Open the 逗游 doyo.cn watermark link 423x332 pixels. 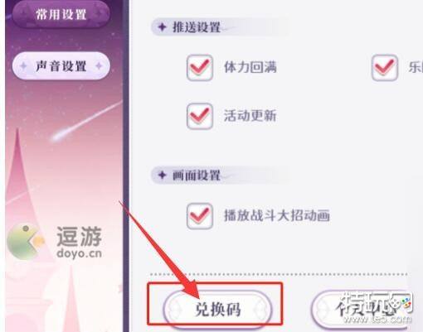coord(79,243)
